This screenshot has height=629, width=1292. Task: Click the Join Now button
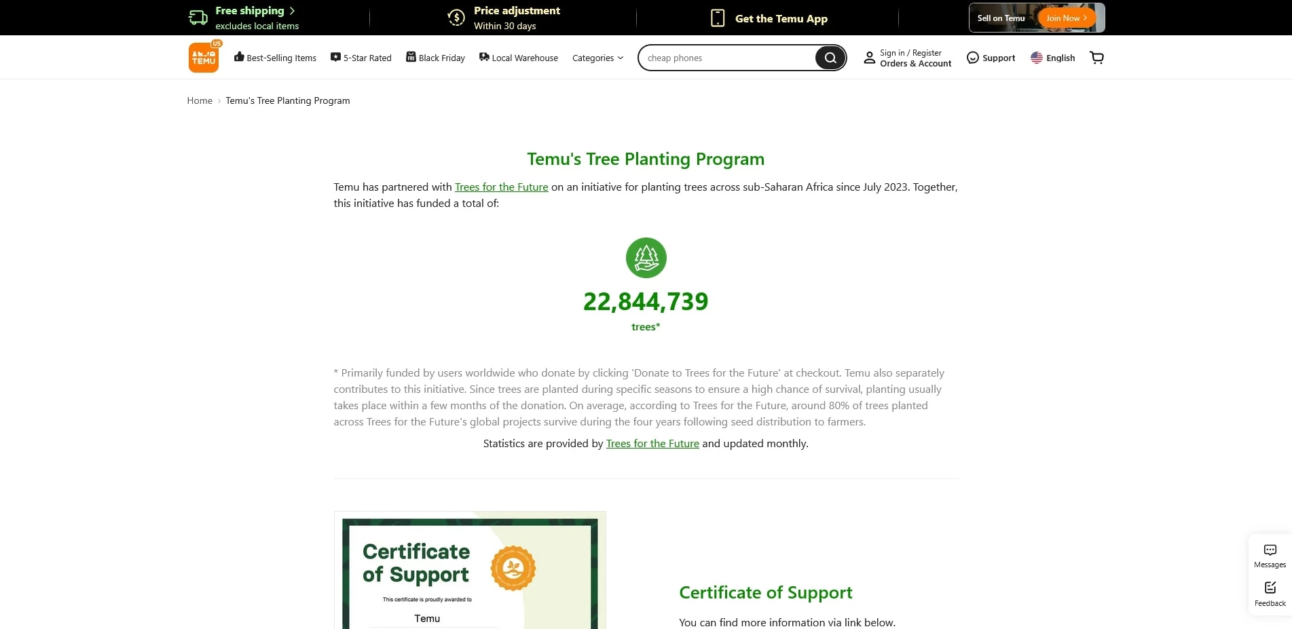coord(1066,18)
